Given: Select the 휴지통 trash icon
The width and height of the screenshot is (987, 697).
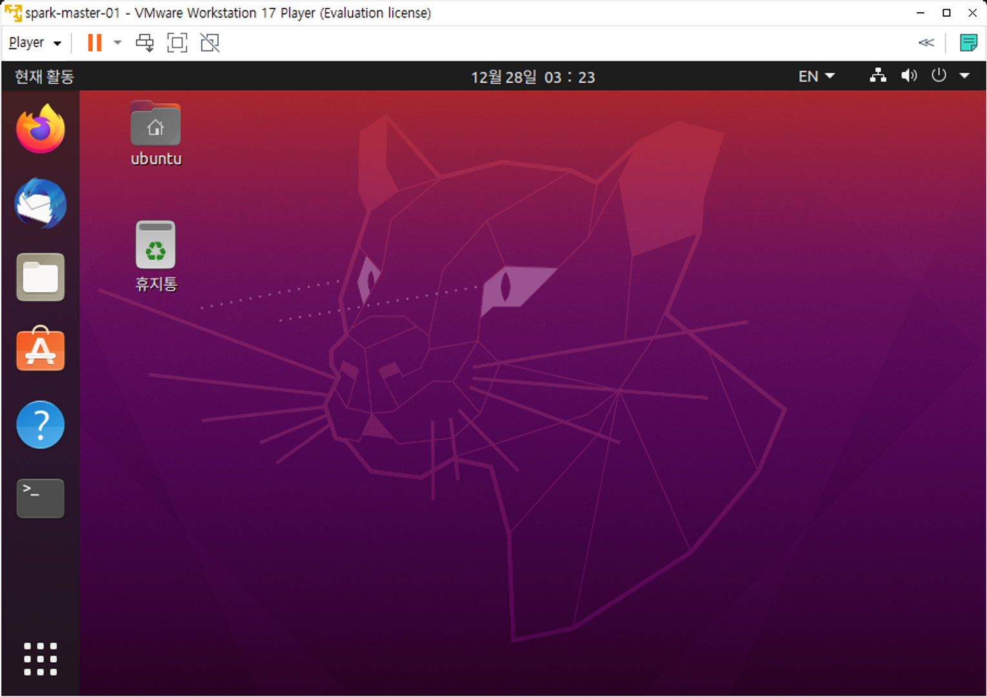Looking at the screenshot, I should [155, 245].
